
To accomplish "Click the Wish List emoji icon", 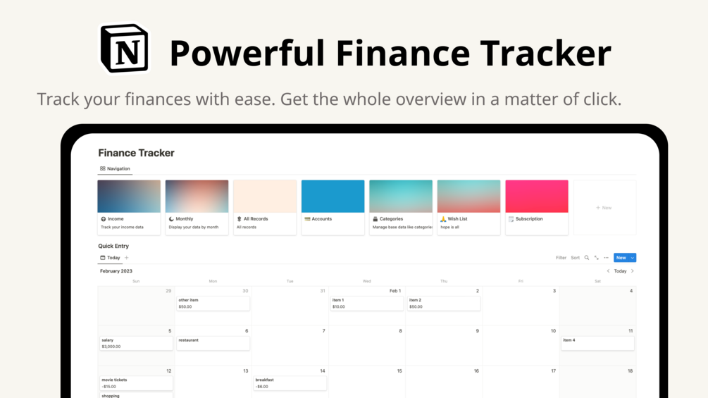I will [x=443, y=219].
